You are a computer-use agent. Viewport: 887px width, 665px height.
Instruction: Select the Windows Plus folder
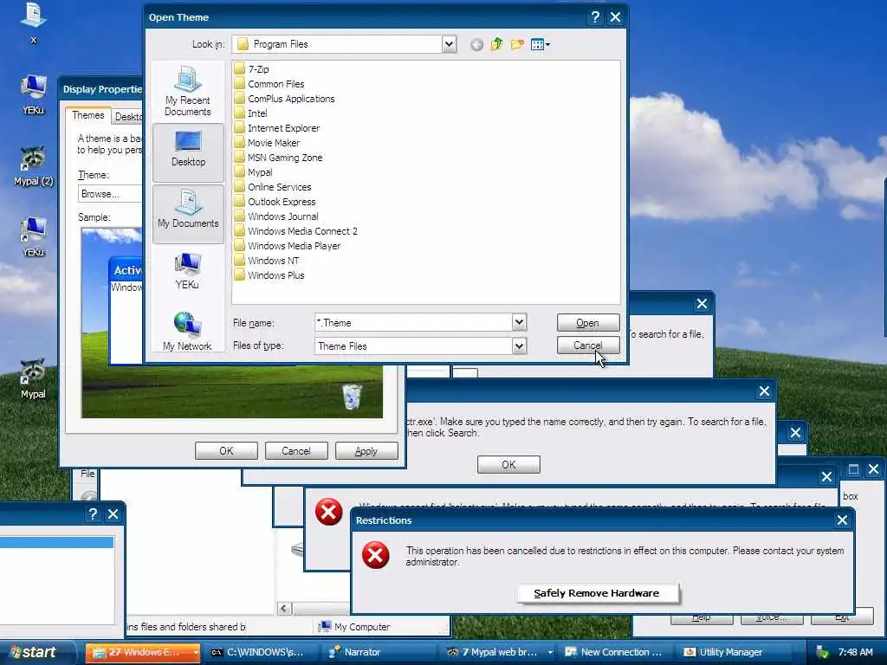click(269, 274)
